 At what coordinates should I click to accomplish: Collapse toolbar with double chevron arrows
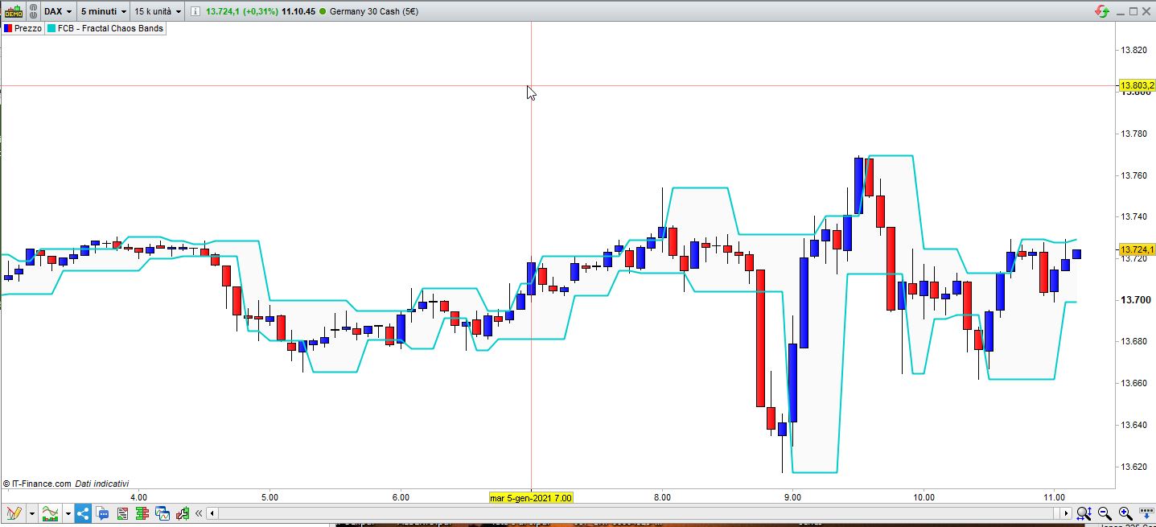click(x=198, y=513)
